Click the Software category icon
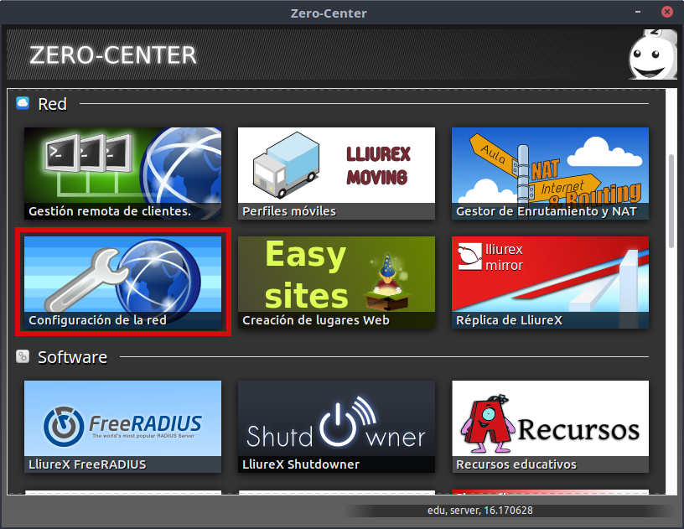684x529 pixels. coord(23,357)
